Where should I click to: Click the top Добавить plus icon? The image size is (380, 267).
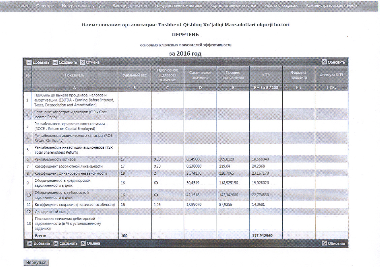[29, 62]
